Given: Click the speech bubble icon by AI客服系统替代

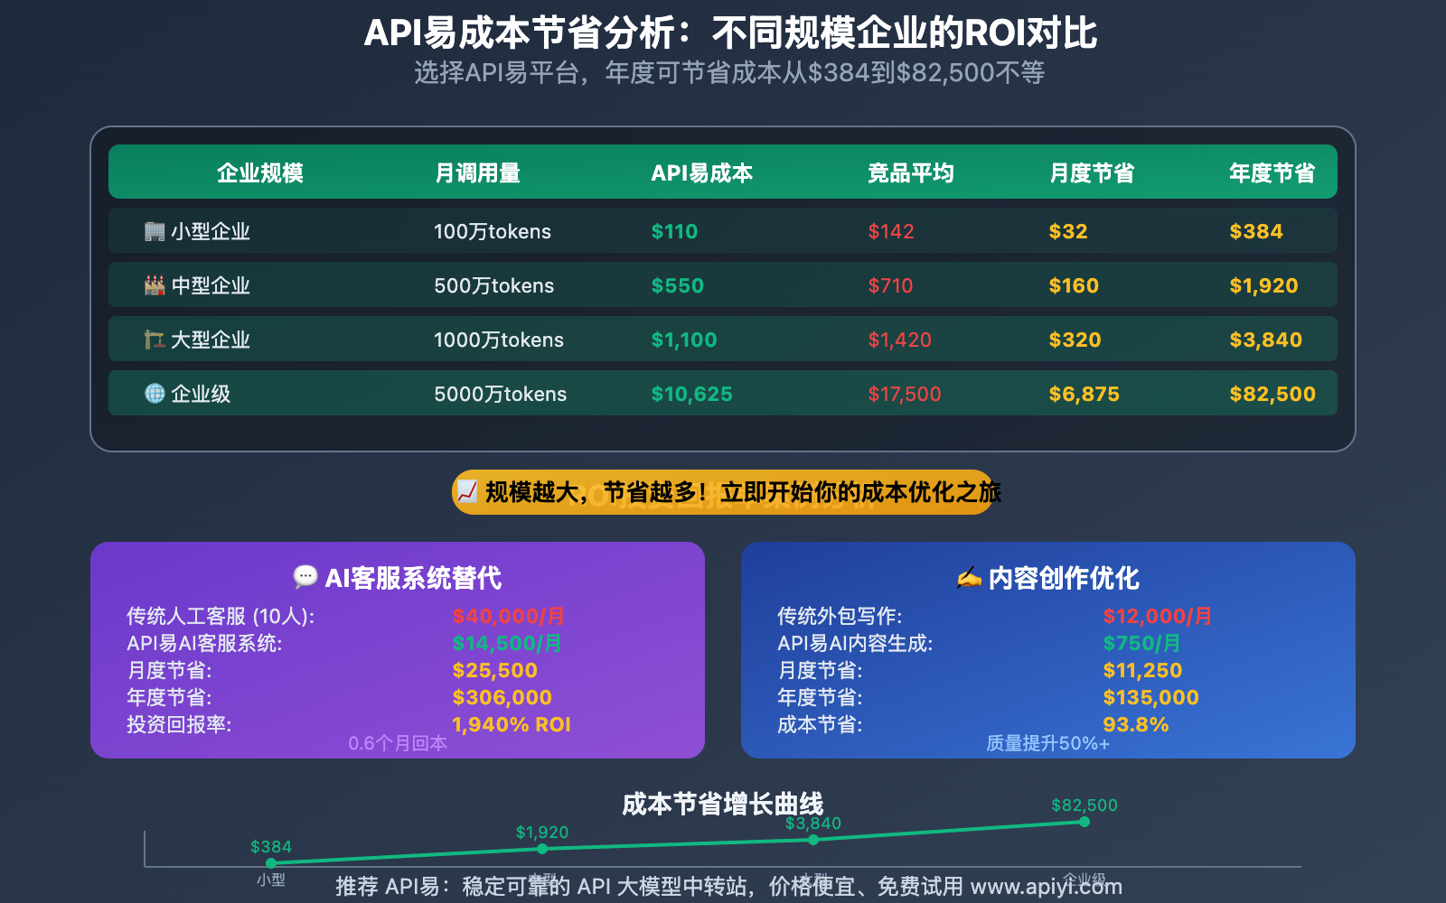Looking at the screenshot, I should coord(305,577).
